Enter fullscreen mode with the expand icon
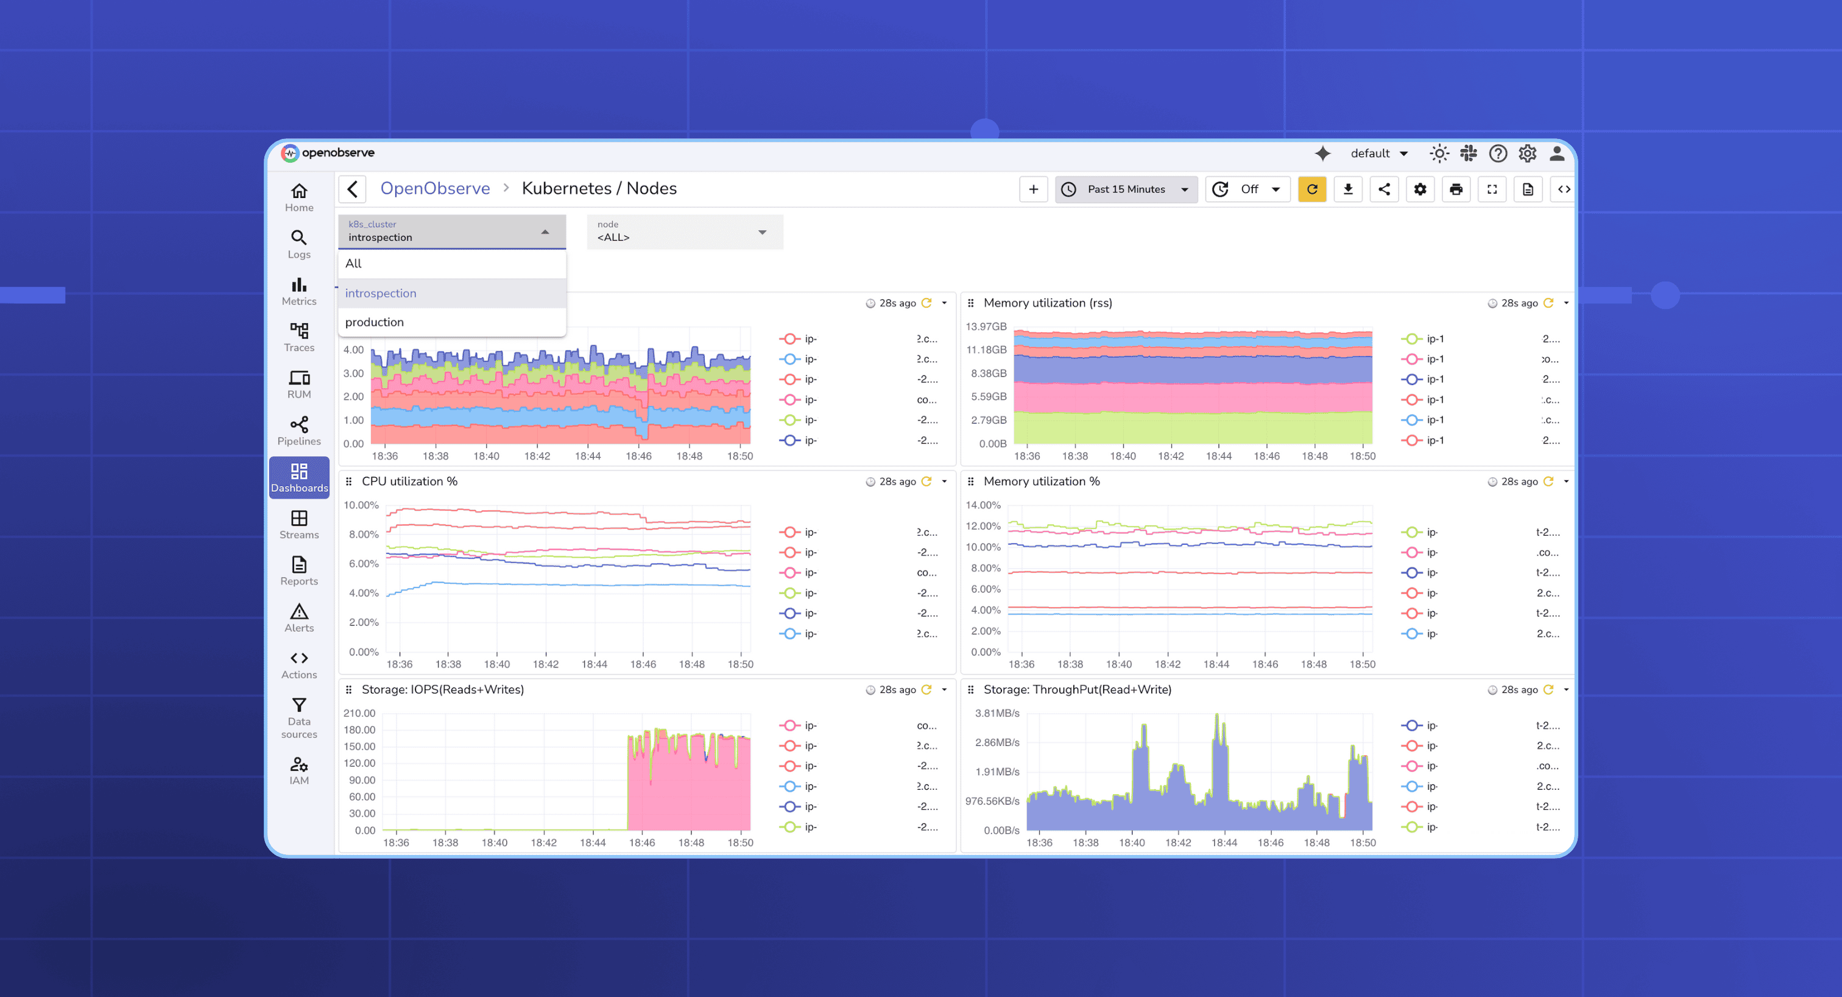 (1492, 189)
